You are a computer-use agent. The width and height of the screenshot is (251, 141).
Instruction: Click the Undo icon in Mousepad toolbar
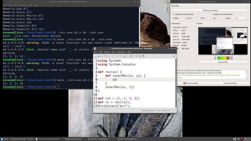tap(118, 56)
